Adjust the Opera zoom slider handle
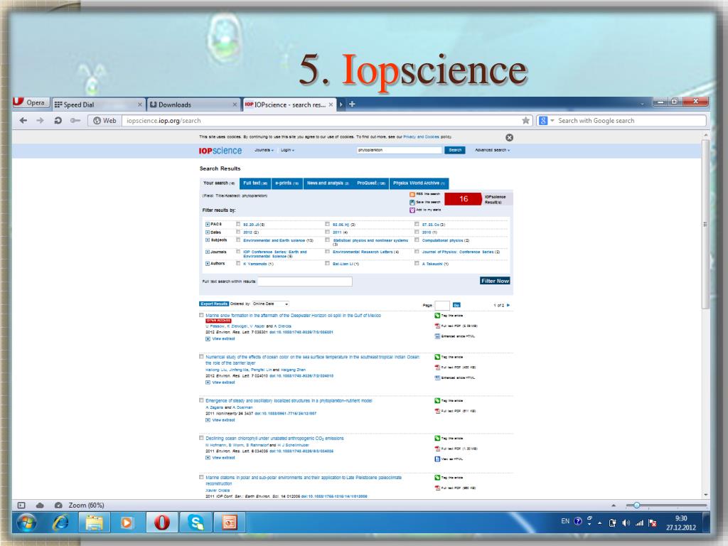 (636, 505)
